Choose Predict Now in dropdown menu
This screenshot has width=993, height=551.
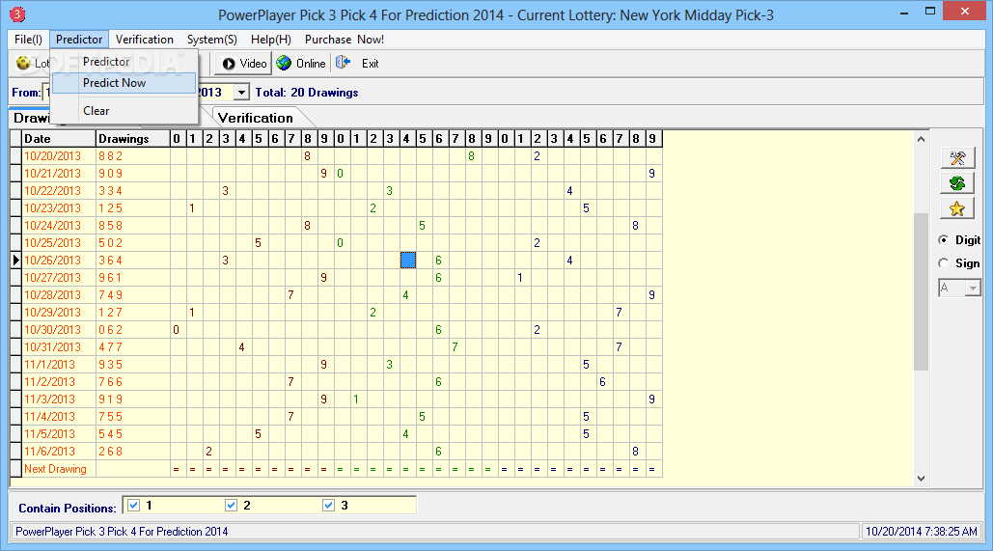pyautogui.click(x=124, y=83)
